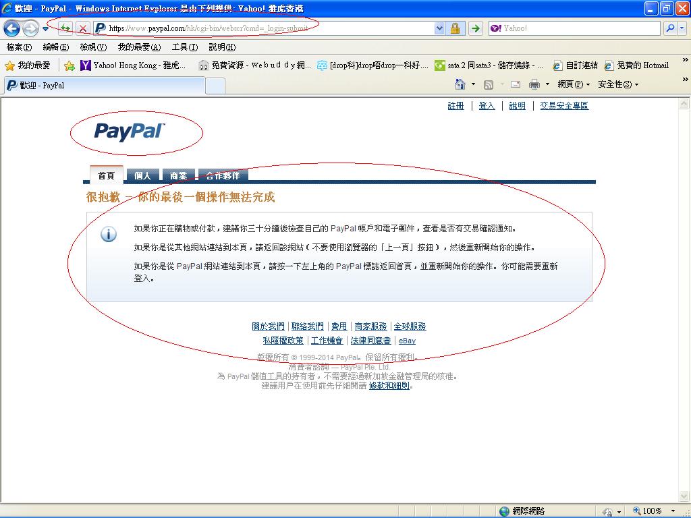Expand the Home button dropdown arrow
The image size is (691, 518).
click(473, 84)
